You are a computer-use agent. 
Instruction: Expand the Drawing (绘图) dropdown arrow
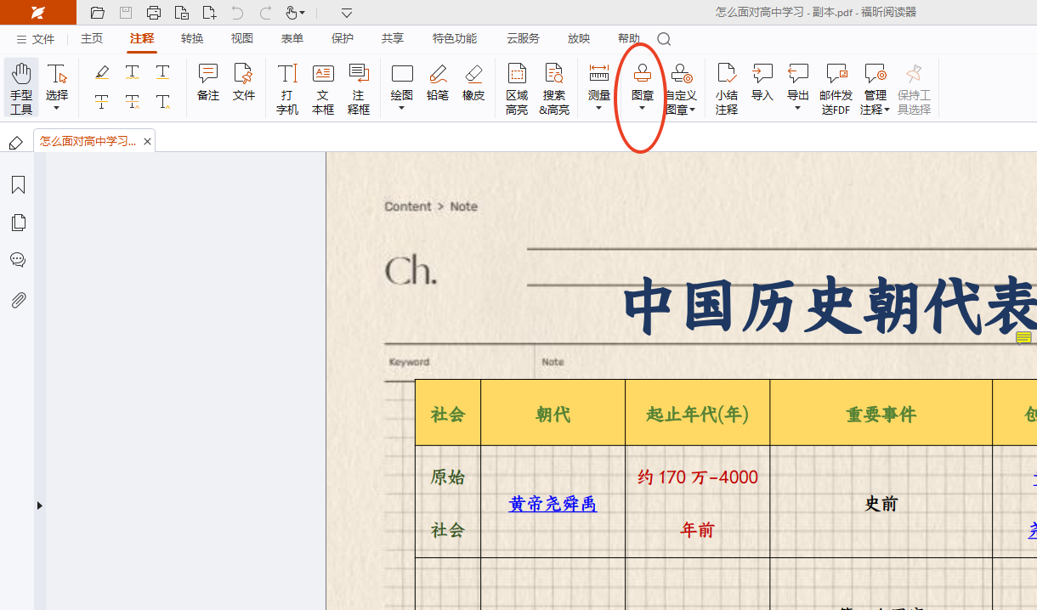tap(401, 109)
